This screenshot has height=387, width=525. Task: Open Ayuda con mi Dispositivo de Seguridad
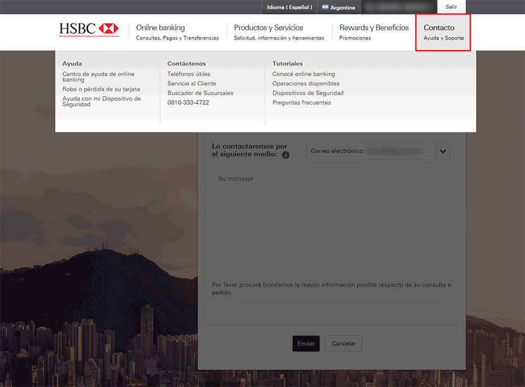point(101,101)
